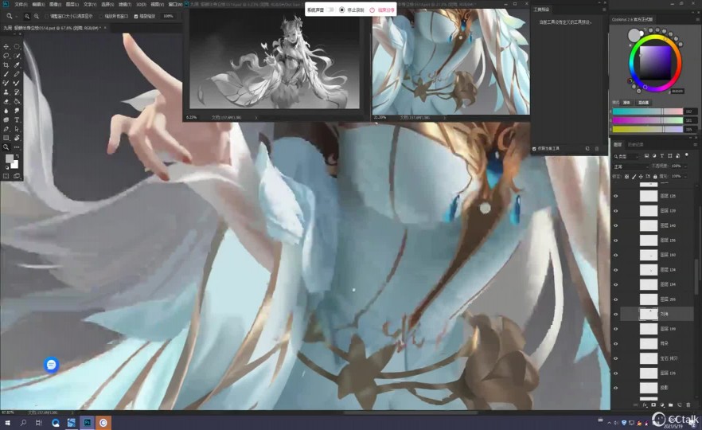
Task: Select the 图层 206 layer row
Action: coord(657,299)
